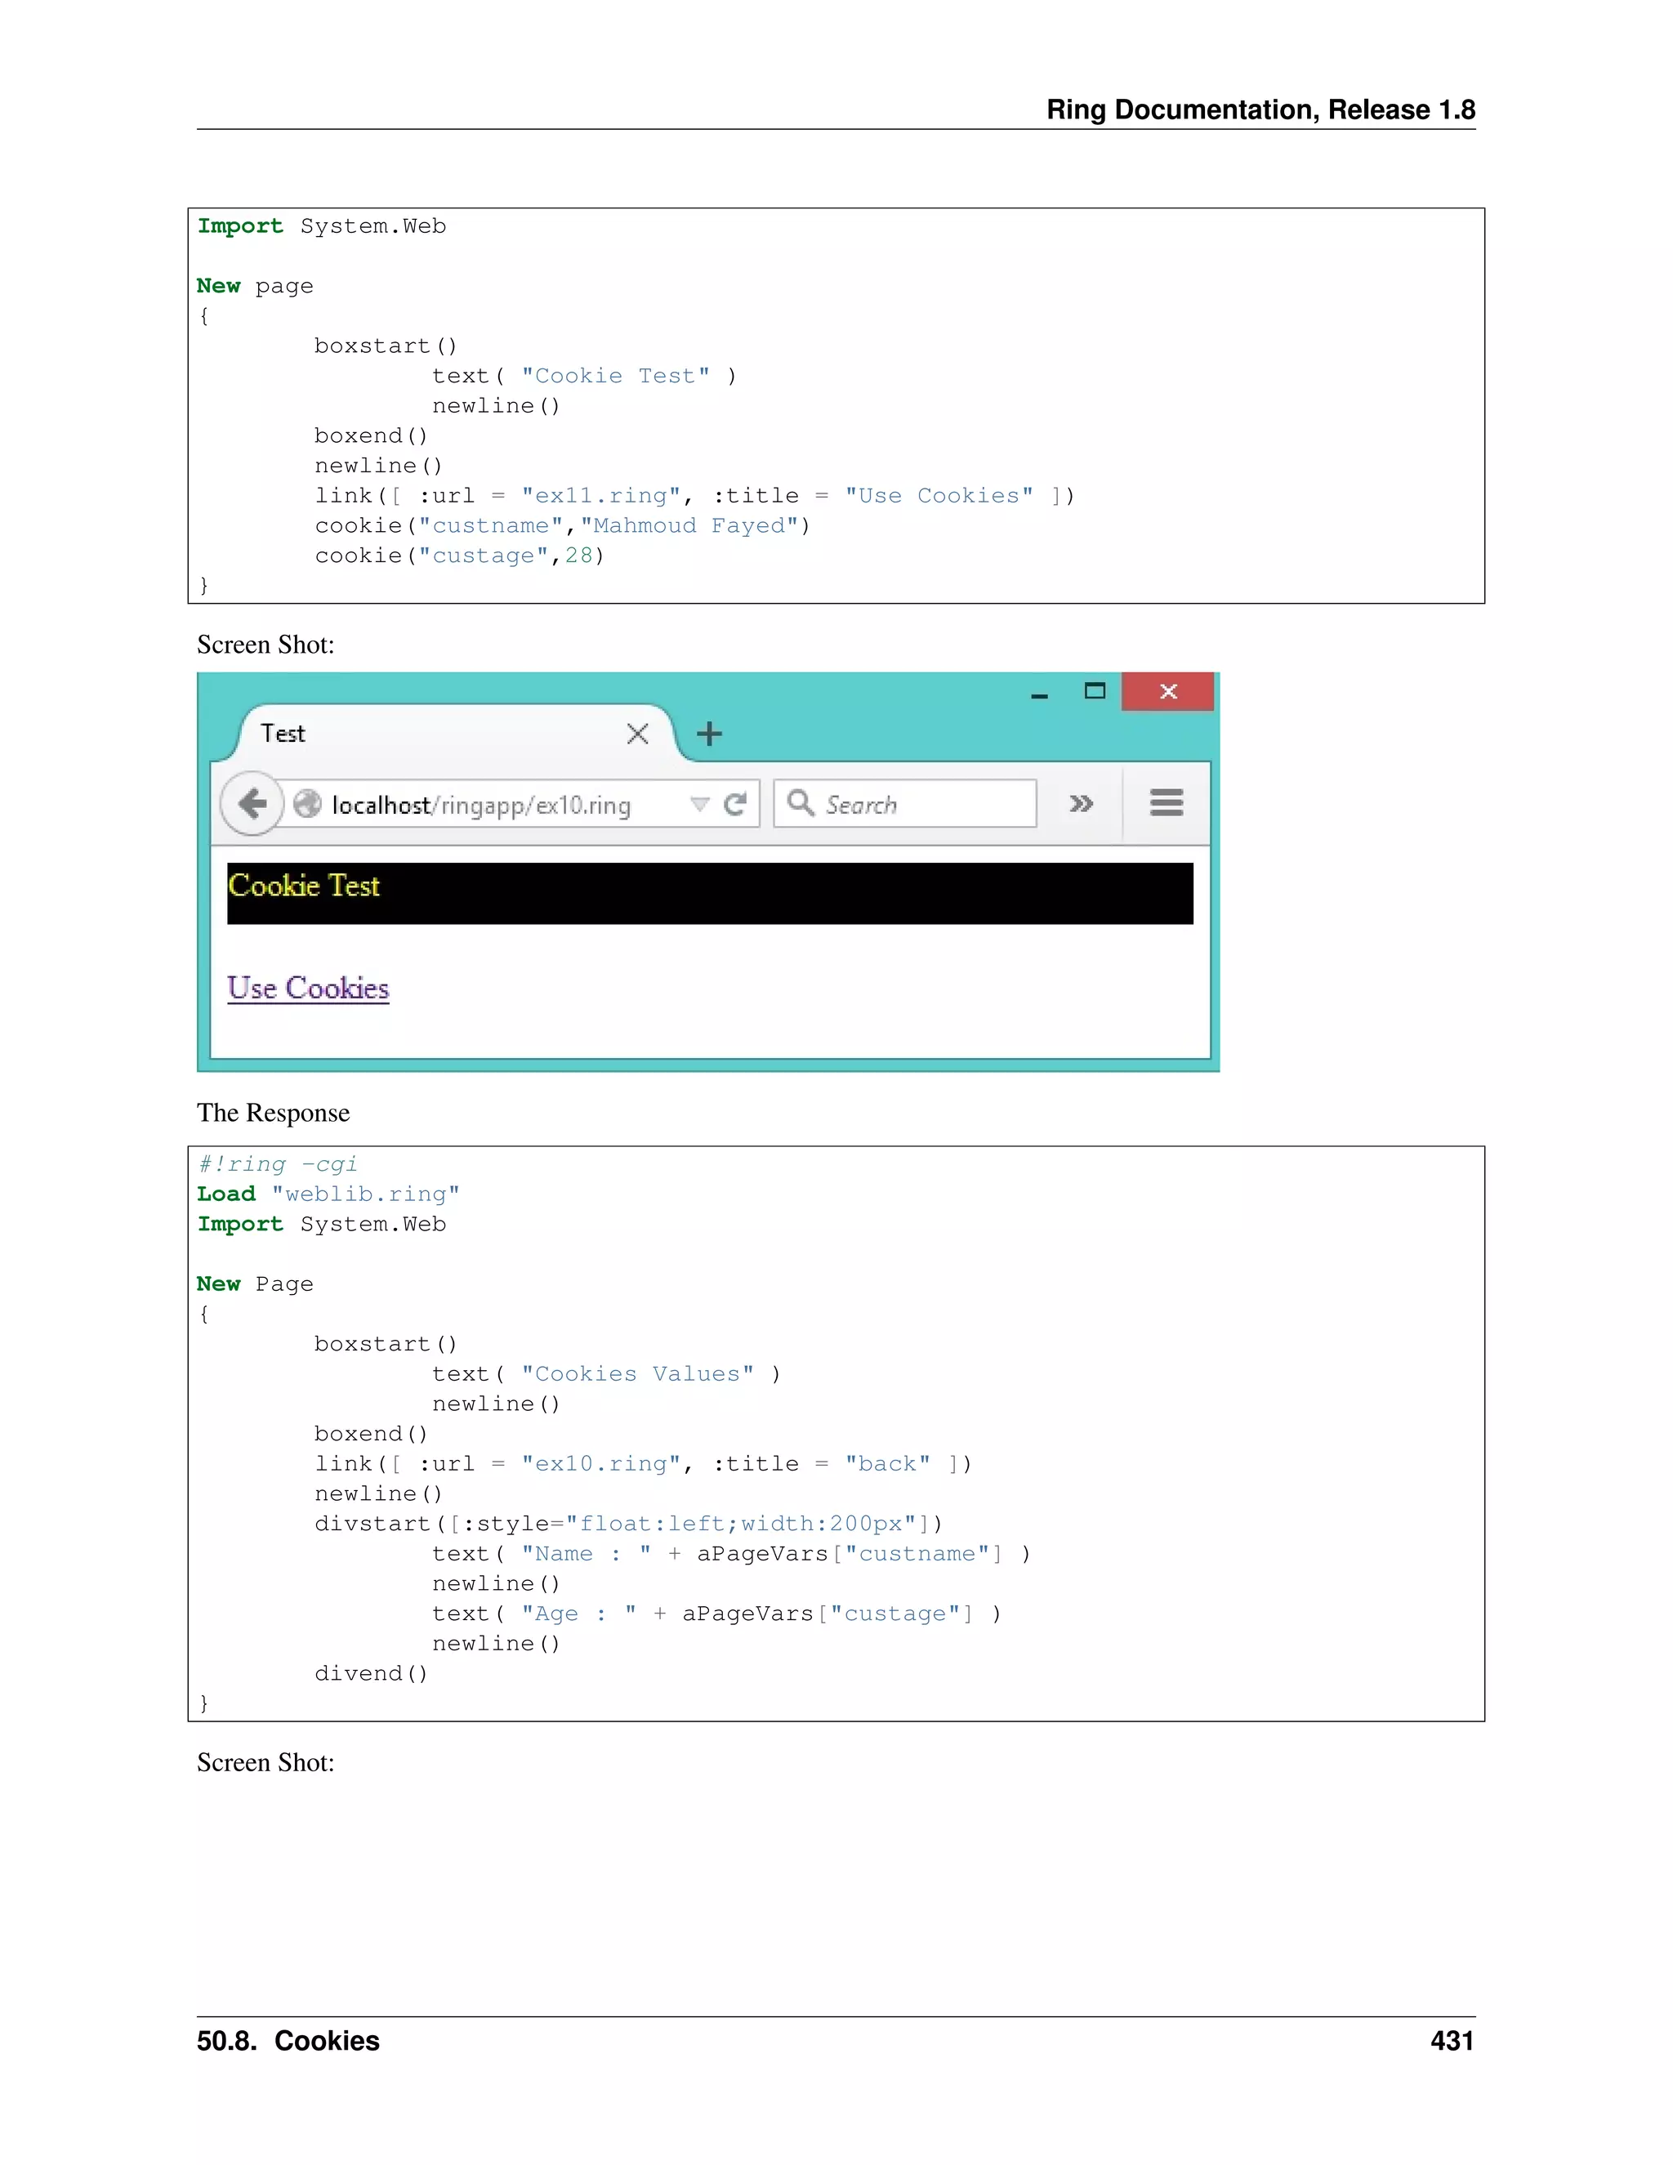The image size is (1673, 2165).
Task: Open a new tab with the plus icon
Action: (708, 734)
